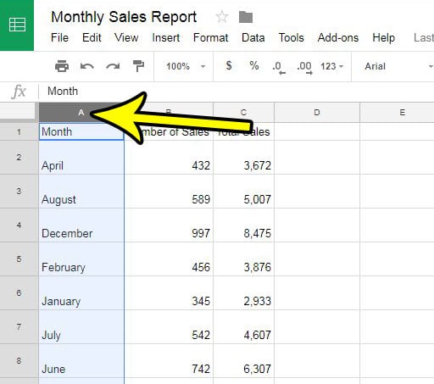Open the zoom level 100% dropdown
The width and height of the screenshot is (434, 384).
tap(186, 66)
